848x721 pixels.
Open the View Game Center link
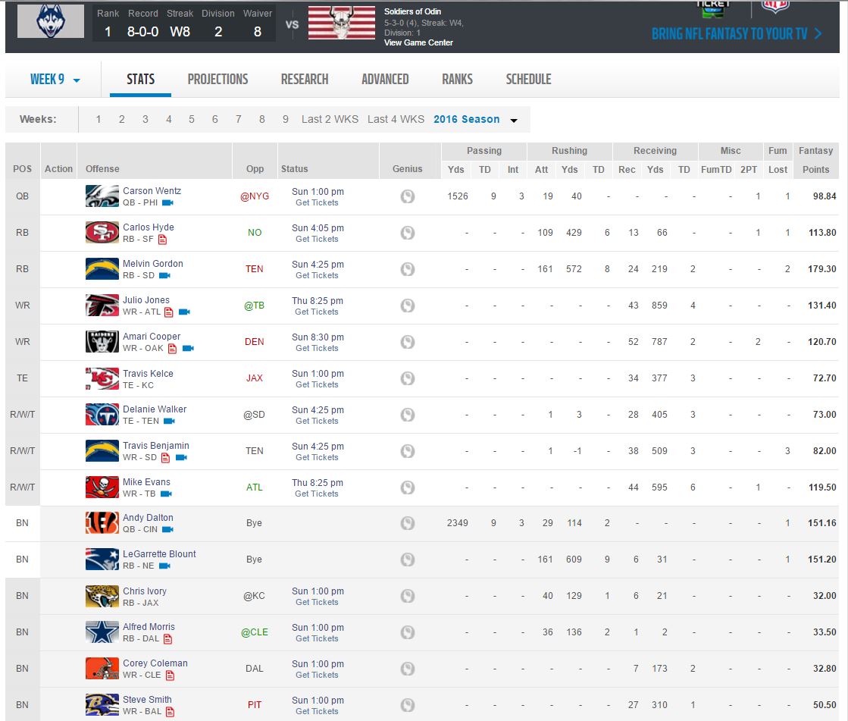click(x=418, y=42)
